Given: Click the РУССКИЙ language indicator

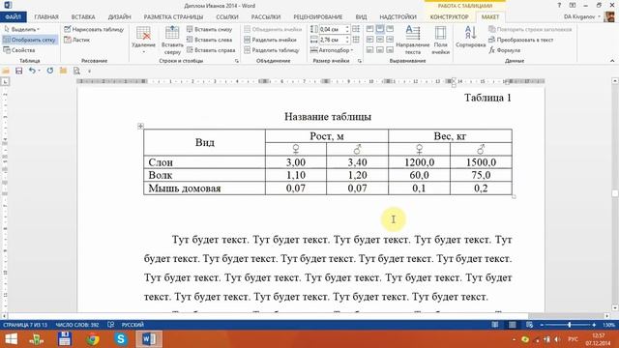Looking at the screenshot, I should pos(133,325).
